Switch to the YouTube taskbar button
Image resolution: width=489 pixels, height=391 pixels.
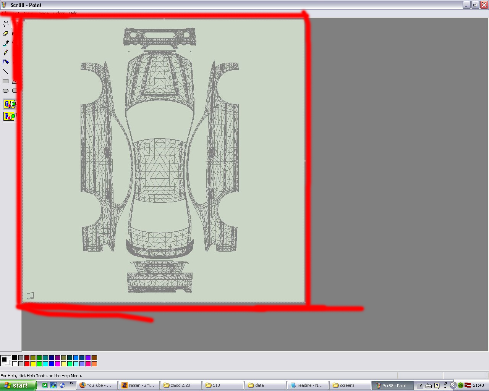(x=96, y=385)
